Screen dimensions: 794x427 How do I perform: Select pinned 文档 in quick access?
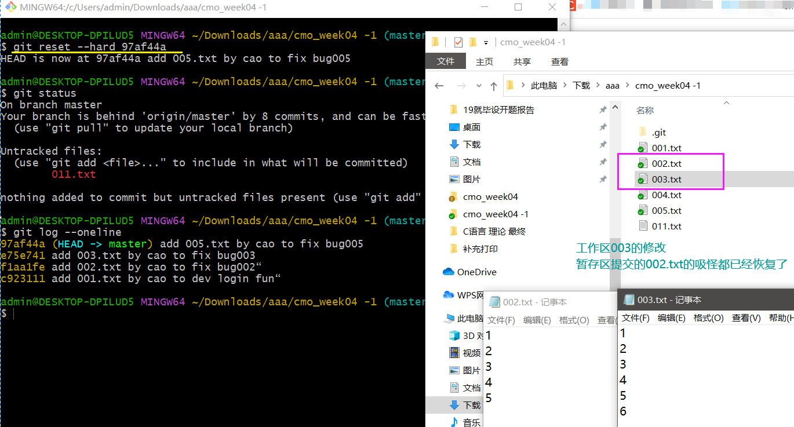[472, 162]
